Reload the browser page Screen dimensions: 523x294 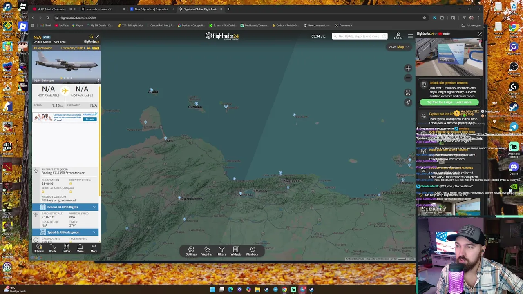click(x=48, y=18)
